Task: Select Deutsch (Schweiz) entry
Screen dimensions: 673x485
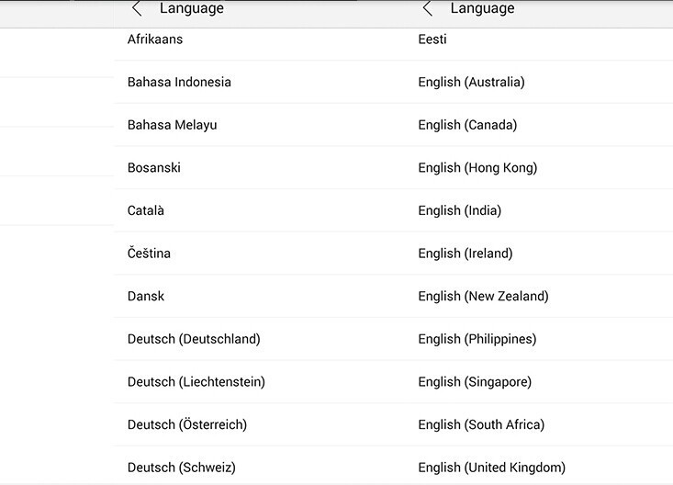Action: (182, 468)
